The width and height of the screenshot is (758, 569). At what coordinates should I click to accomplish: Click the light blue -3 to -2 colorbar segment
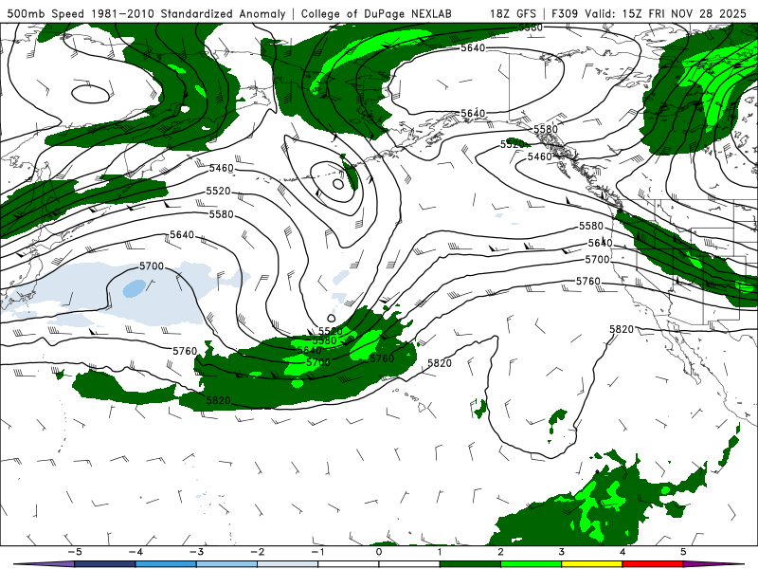pyautogui.click(x=226, y=564)
